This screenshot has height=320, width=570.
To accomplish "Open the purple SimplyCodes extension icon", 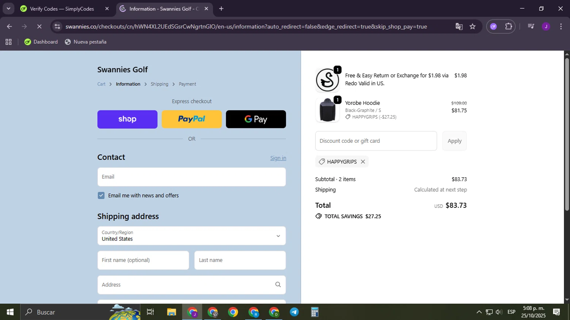I will click(x=493, y=27).
